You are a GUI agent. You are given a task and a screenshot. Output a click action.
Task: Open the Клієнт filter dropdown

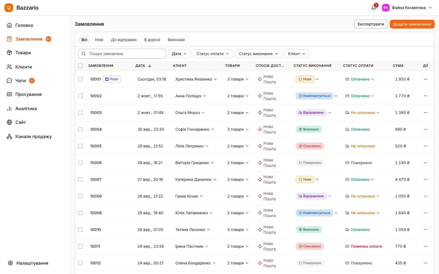297,54
